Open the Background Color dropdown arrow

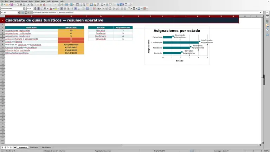(58, 8)
